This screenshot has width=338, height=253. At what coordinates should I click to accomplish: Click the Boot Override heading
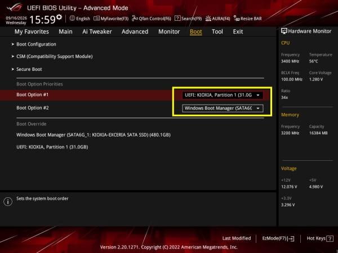click(32, 124)
